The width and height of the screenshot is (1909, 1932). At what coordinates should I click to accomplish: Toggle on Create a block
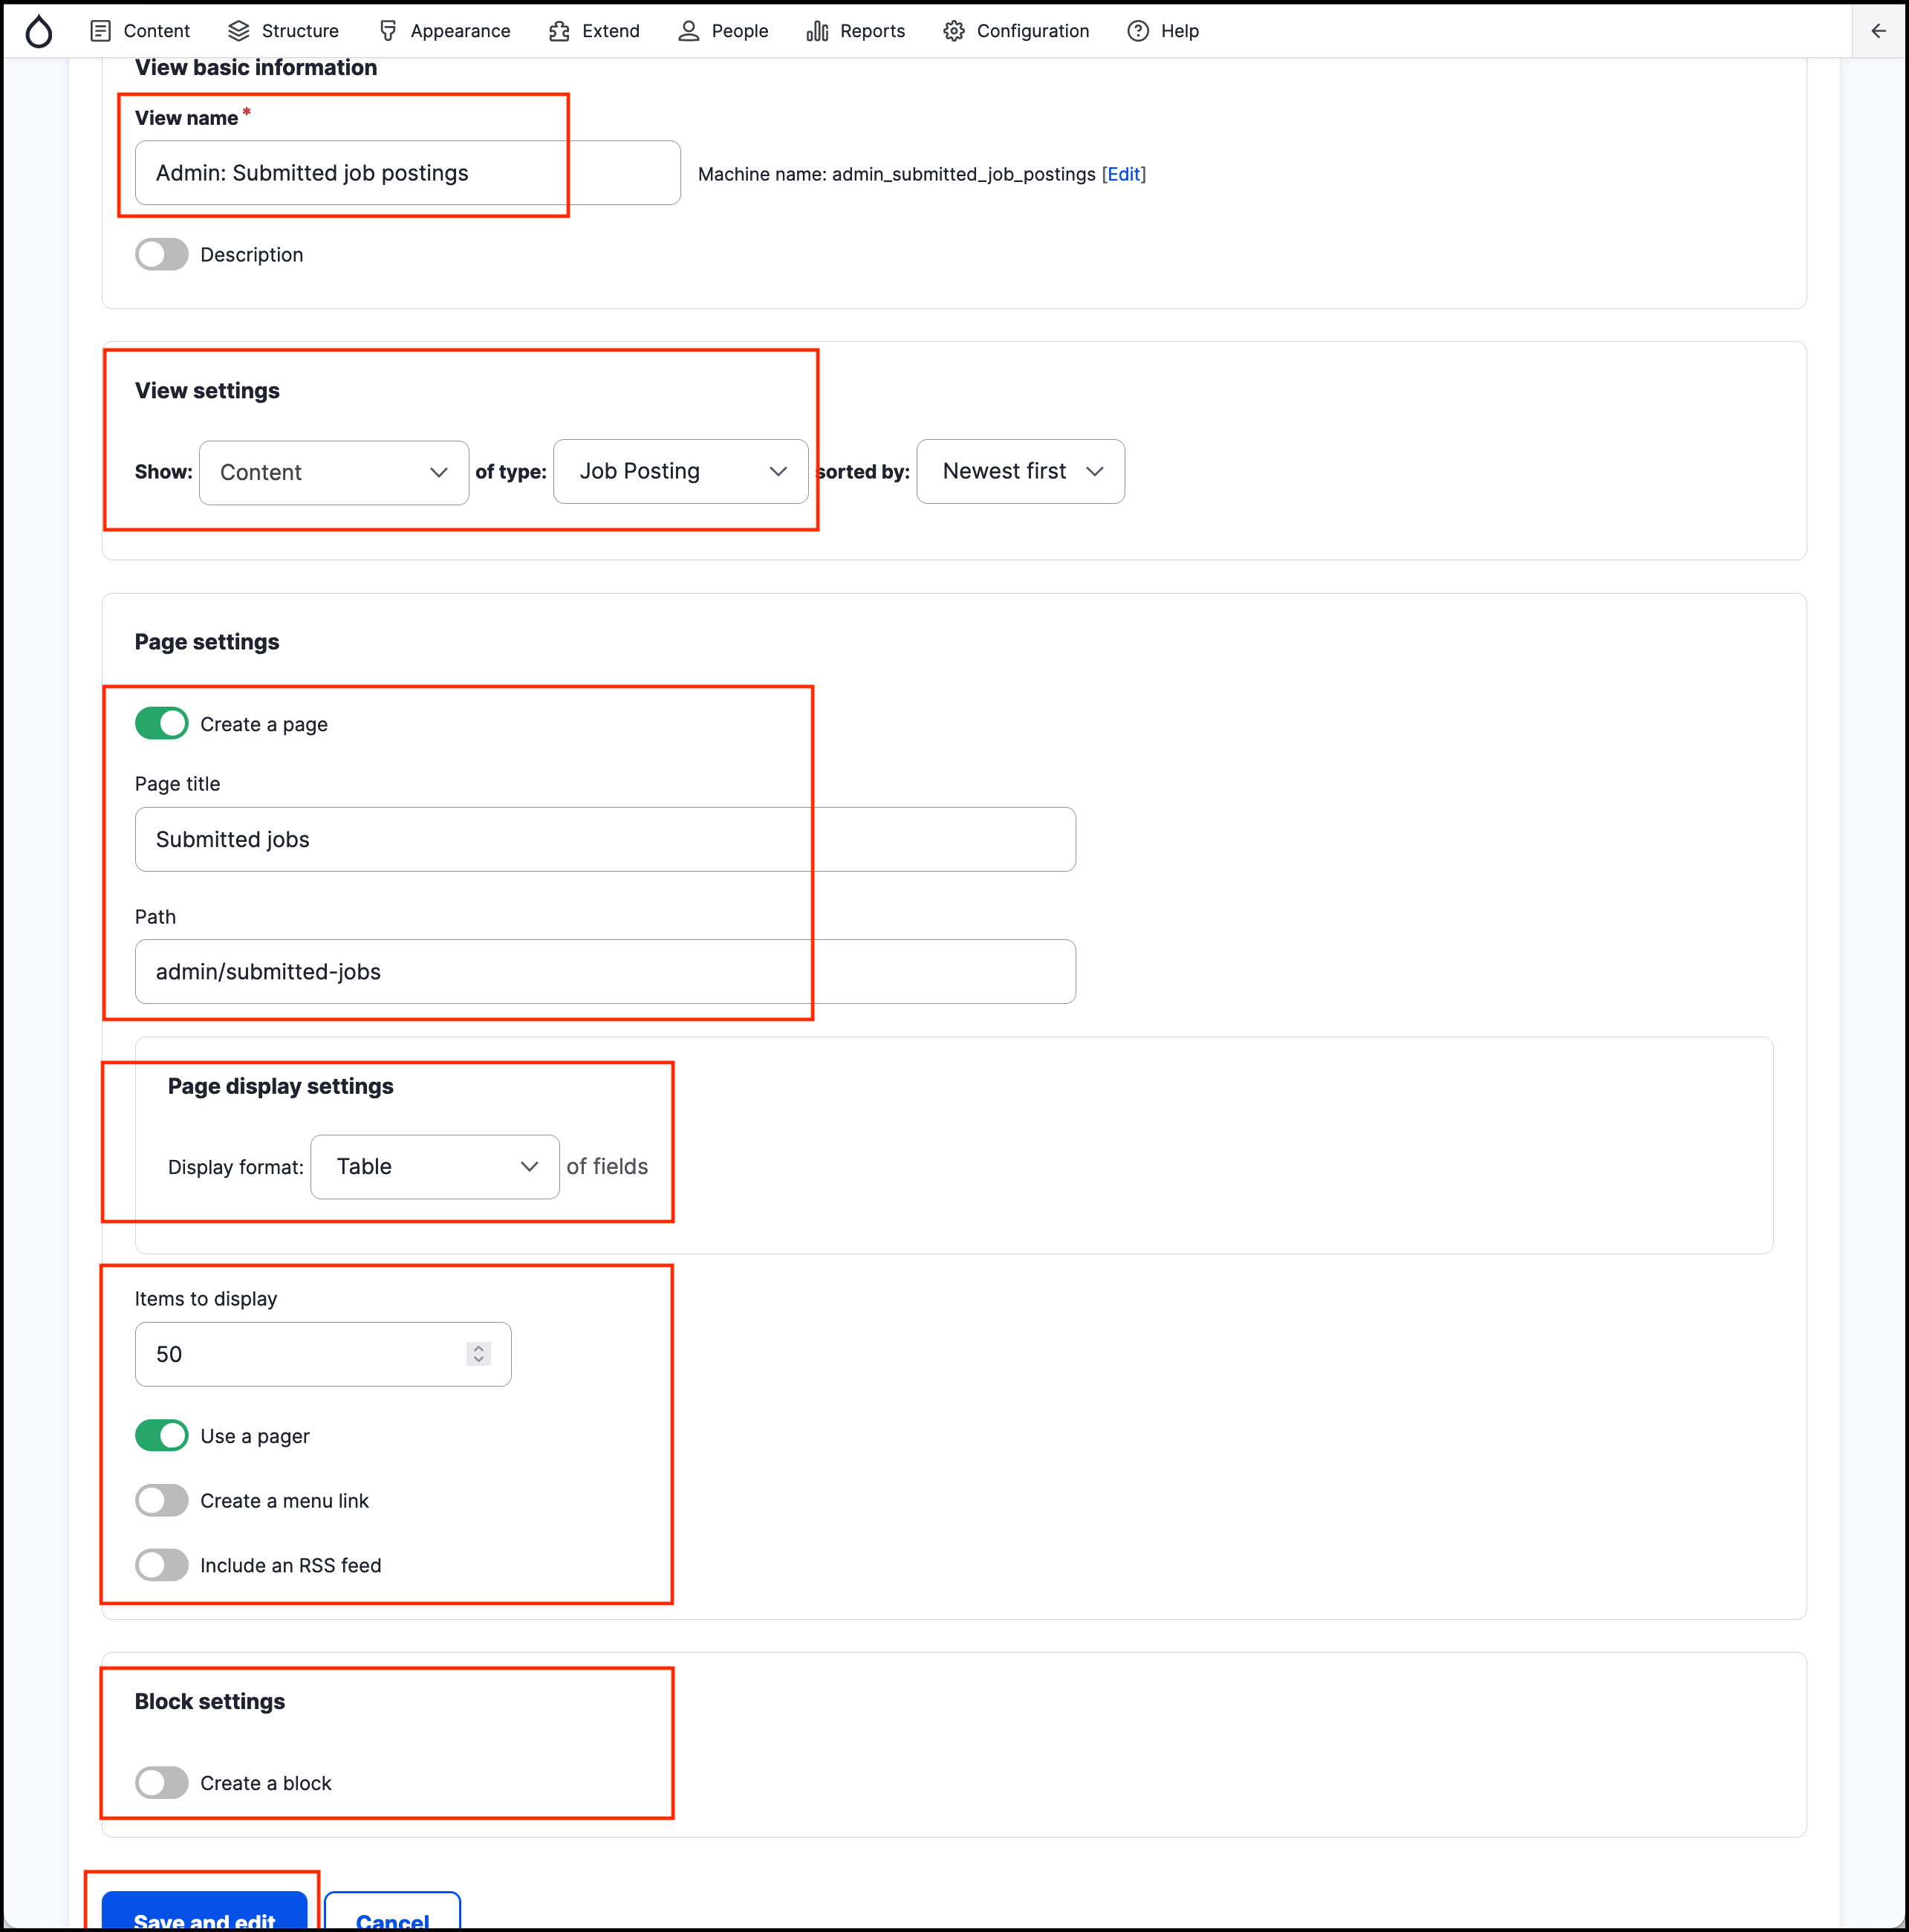click(162, 1782)
